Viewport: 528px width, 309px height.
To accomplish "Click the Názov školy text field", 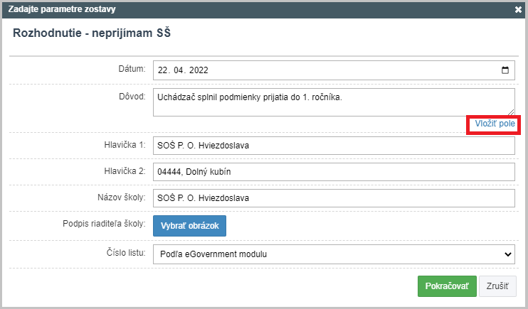I will [x=334, y=198].
